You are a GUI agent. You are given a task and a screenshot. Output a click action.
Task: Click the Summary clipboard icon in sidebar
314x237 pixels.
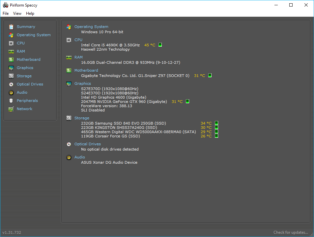[11, 27]
